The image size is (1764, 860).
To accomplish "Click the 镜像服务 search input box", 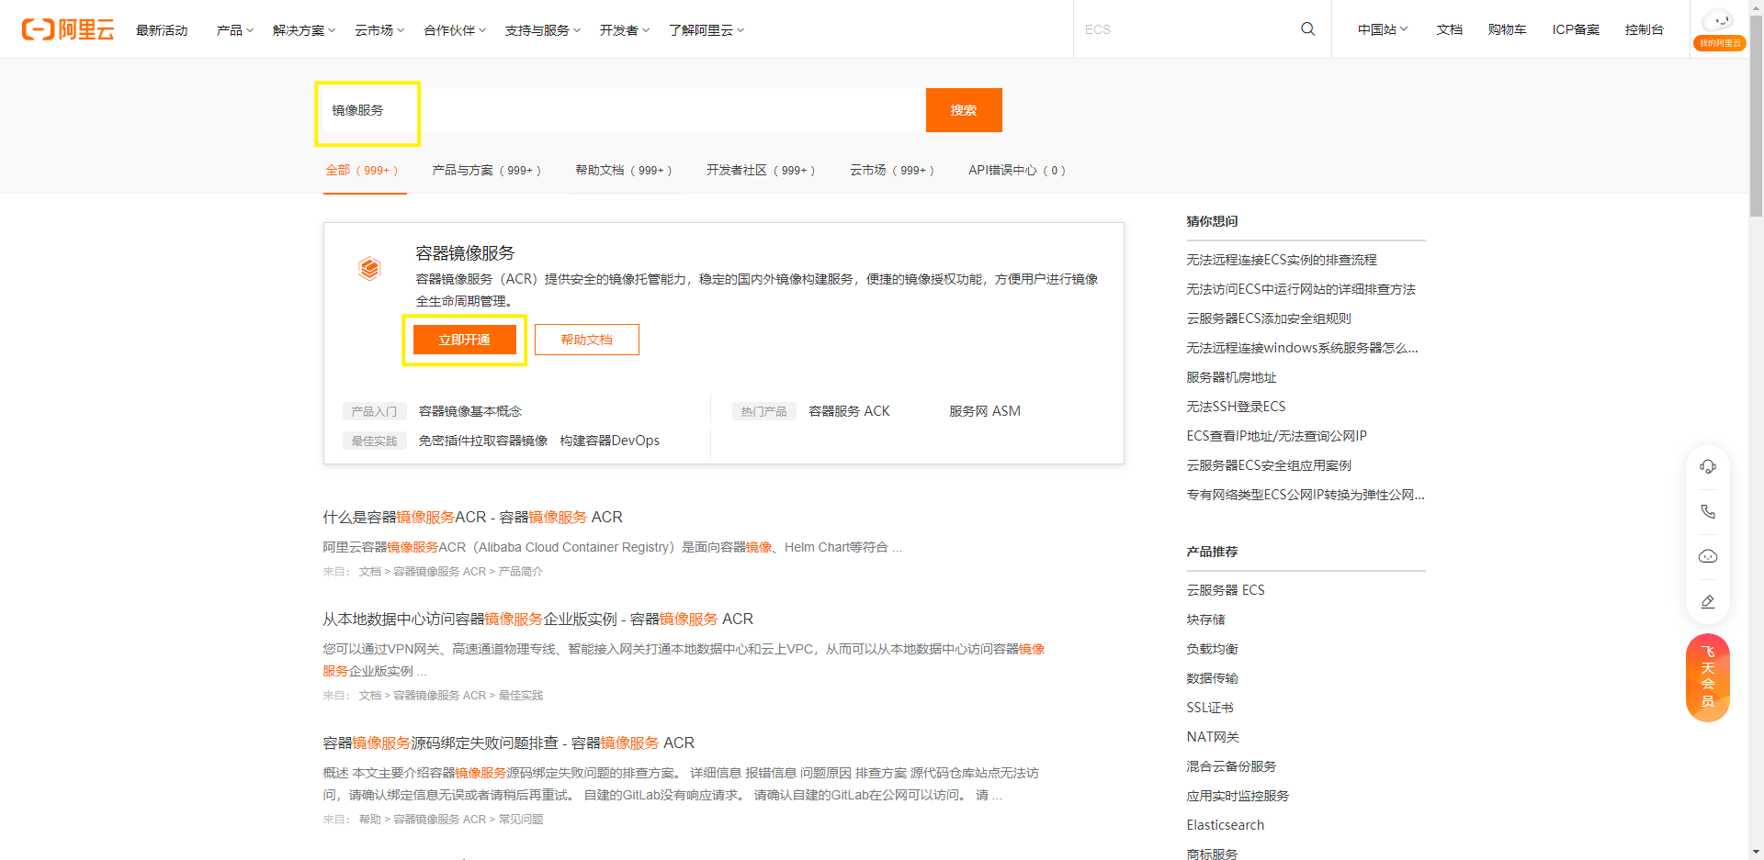I will (x=625, y=110).
